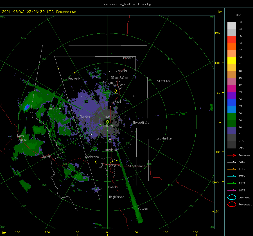Click the ThreeHills city label
Screen dimensions: 253x236
pyautogui.click(x=141, y=123)
